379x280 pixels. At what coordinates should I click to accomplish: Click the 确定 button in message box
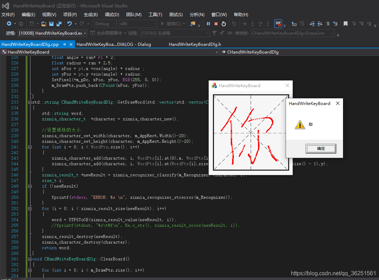321,149
